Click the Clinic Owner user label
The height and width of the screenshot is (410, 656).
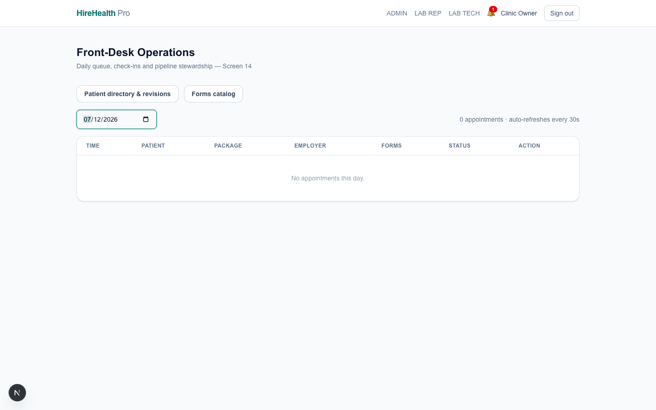[519, 13]
